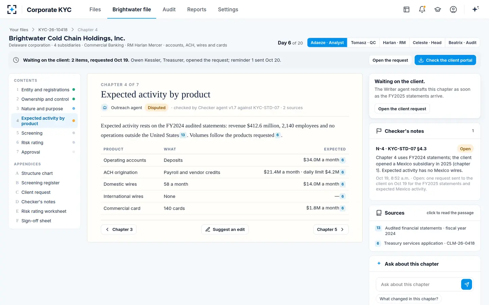Screen dimensions: 489x305
Task: Open the Settings tab
Action: [228, 9]
